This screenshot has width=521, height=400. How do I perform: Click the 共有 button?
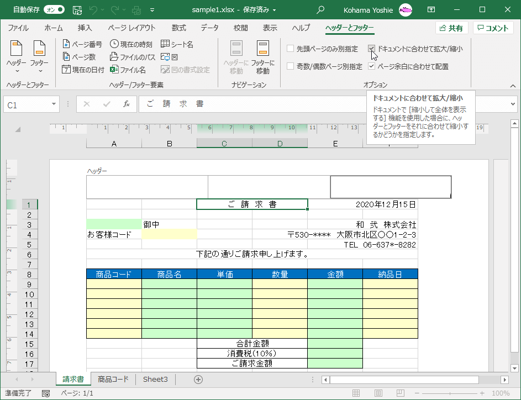pyautogui.click(x=451, y=27)
